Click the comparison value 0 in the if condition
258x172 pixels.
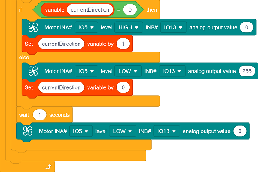pyautogui.click(x=130, y=10)
